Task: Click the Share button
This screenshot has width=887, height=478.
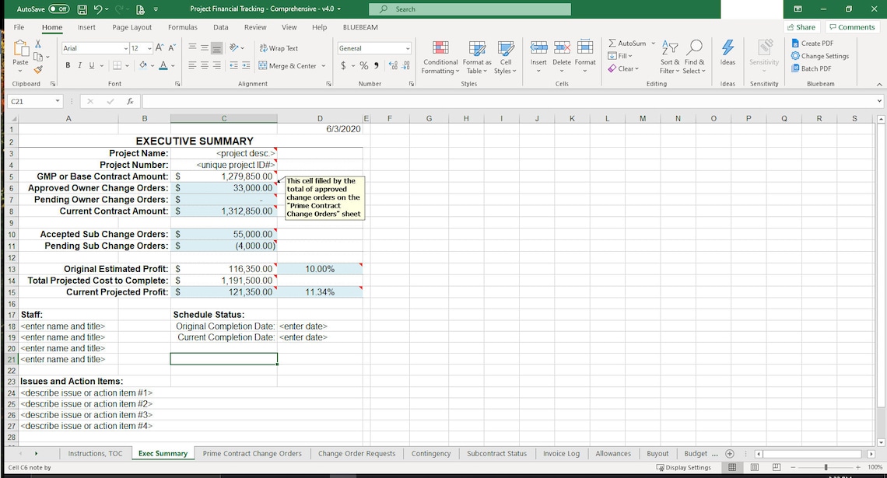Action: [x=801, y=26]
